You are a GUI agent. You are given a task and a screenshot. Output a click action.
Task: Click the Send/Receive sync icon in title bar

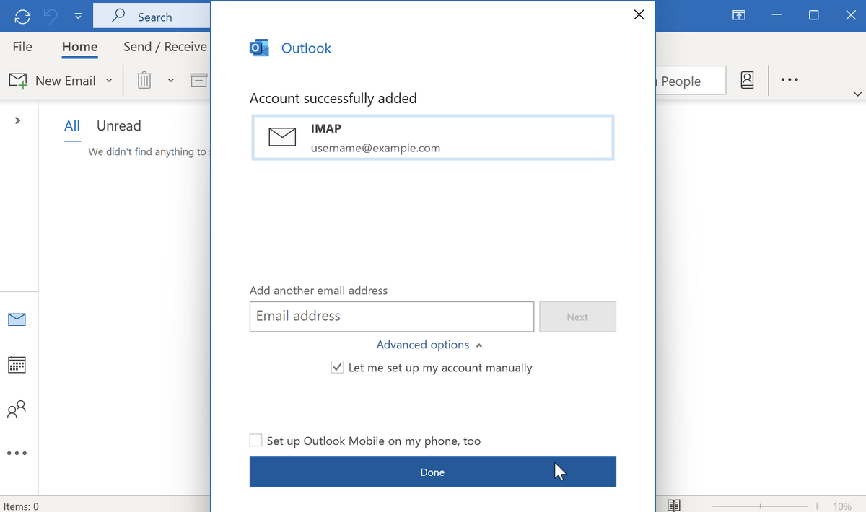[x=22, y=16]
